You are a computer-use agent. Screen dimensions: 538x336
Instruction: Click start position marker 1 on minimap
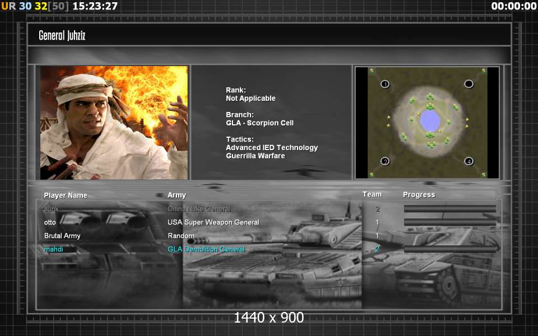click(385, 84)
